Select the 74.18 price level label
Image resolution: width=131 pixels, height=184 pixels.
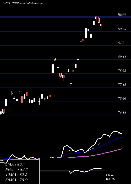[122, 113]
